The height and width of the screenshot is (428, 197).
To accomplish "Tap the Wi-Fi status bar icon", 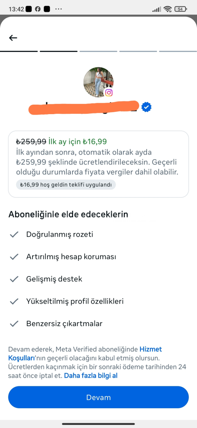I will pyautogui.click(x=168, y=9).
